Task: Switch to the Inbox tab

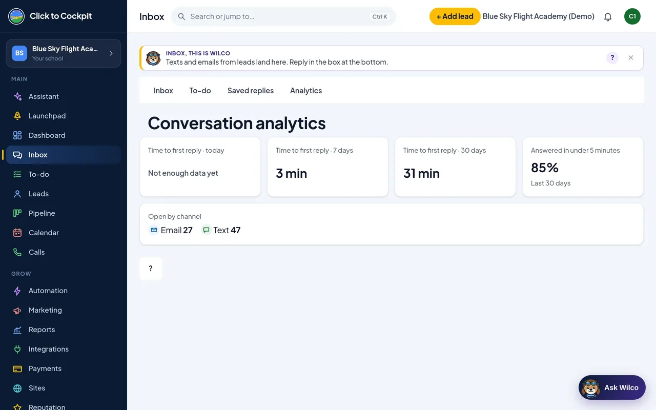Action: pyautogui.click(x=163, y=91)
